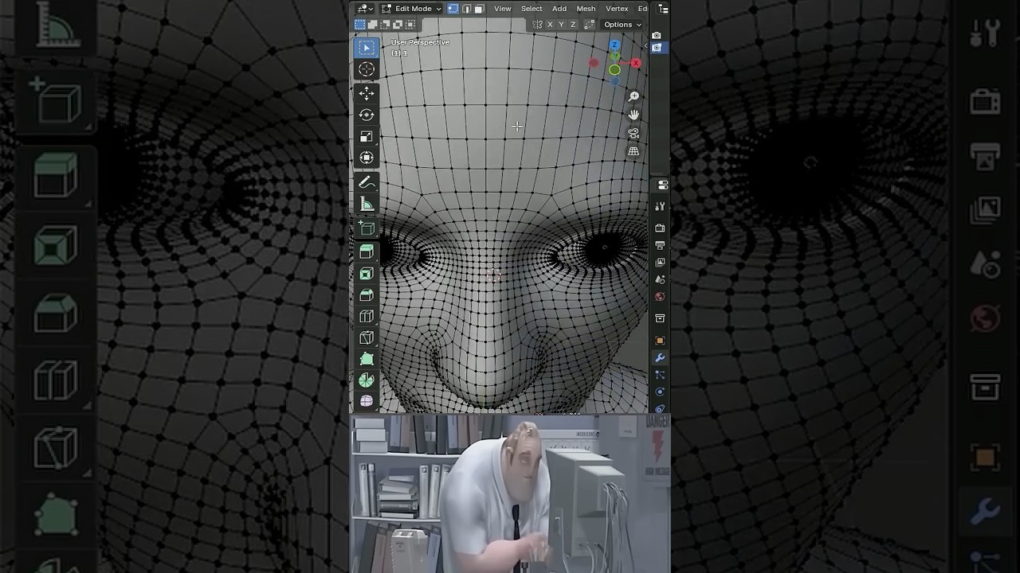Select the Move tool

click(367, 94)
